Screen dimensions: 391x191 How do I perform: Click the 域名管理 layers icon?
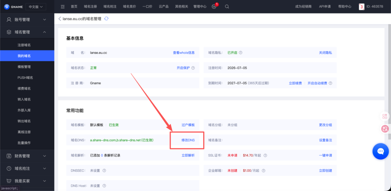coord(9,32)
